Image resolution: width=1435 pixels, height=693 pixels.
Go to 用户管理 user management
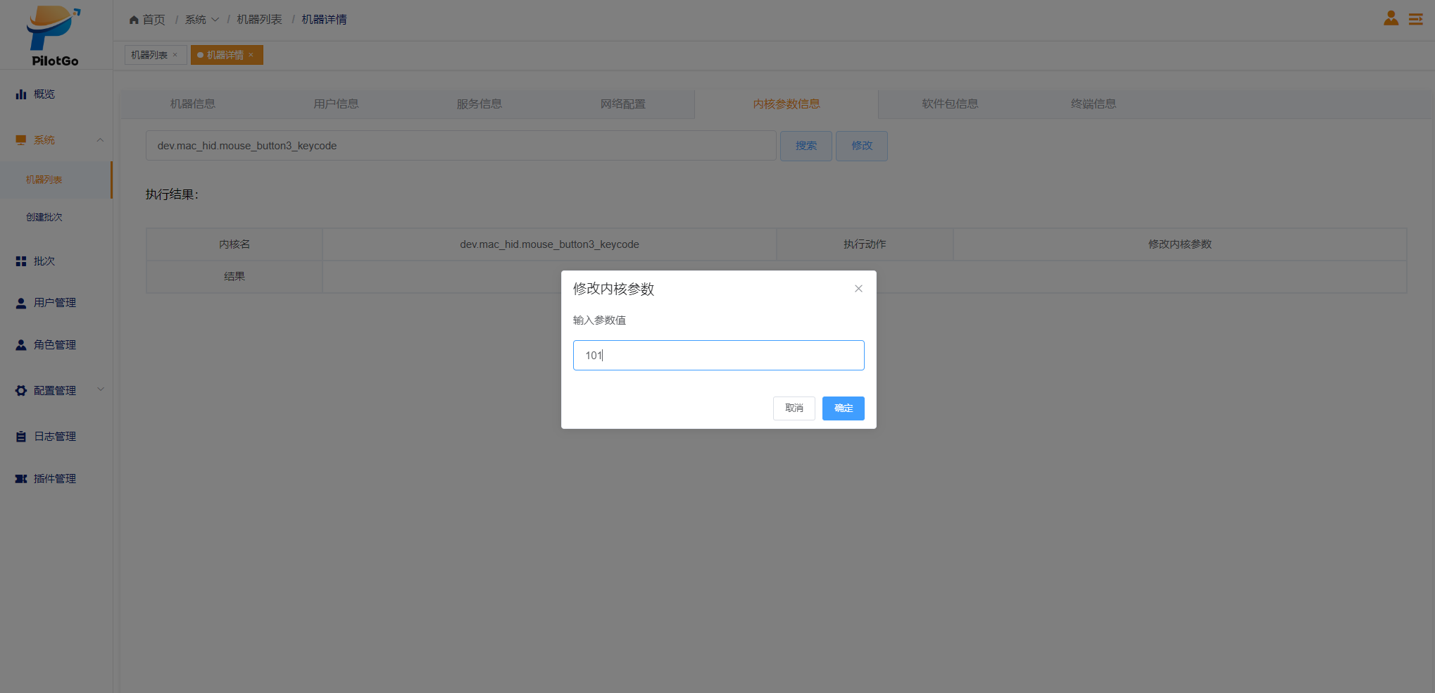click(x=54, y=303)
